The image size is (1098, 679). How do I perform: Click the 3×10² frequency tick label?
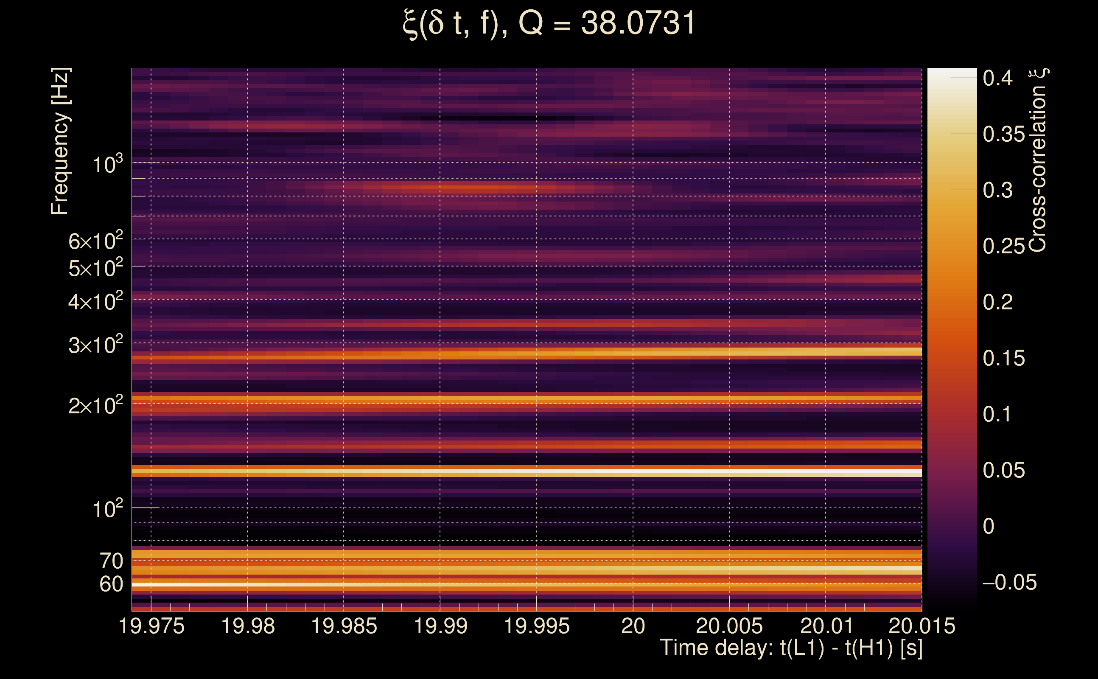(95, 345)
